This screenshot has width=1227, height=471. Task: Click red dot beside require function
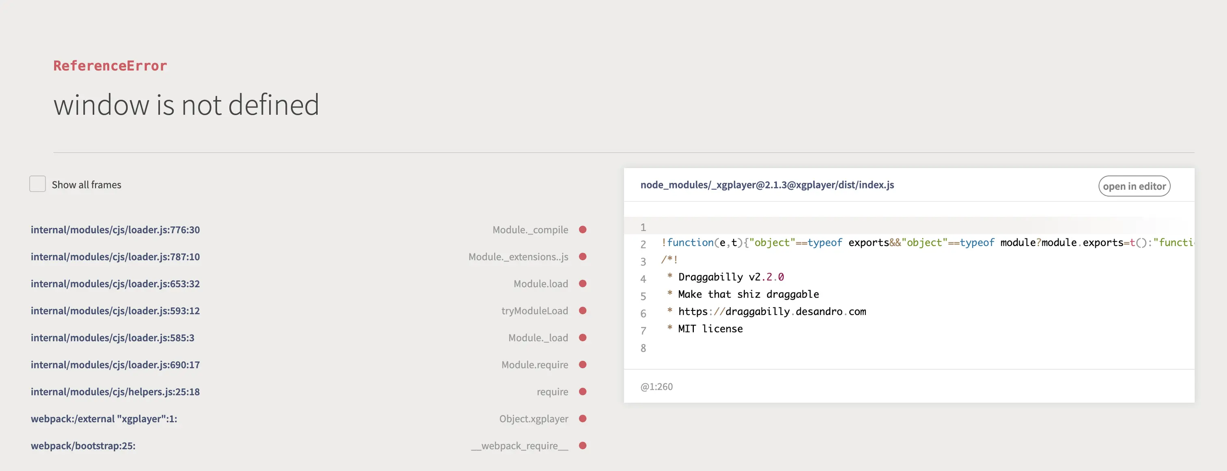click(x=583, y=392)
